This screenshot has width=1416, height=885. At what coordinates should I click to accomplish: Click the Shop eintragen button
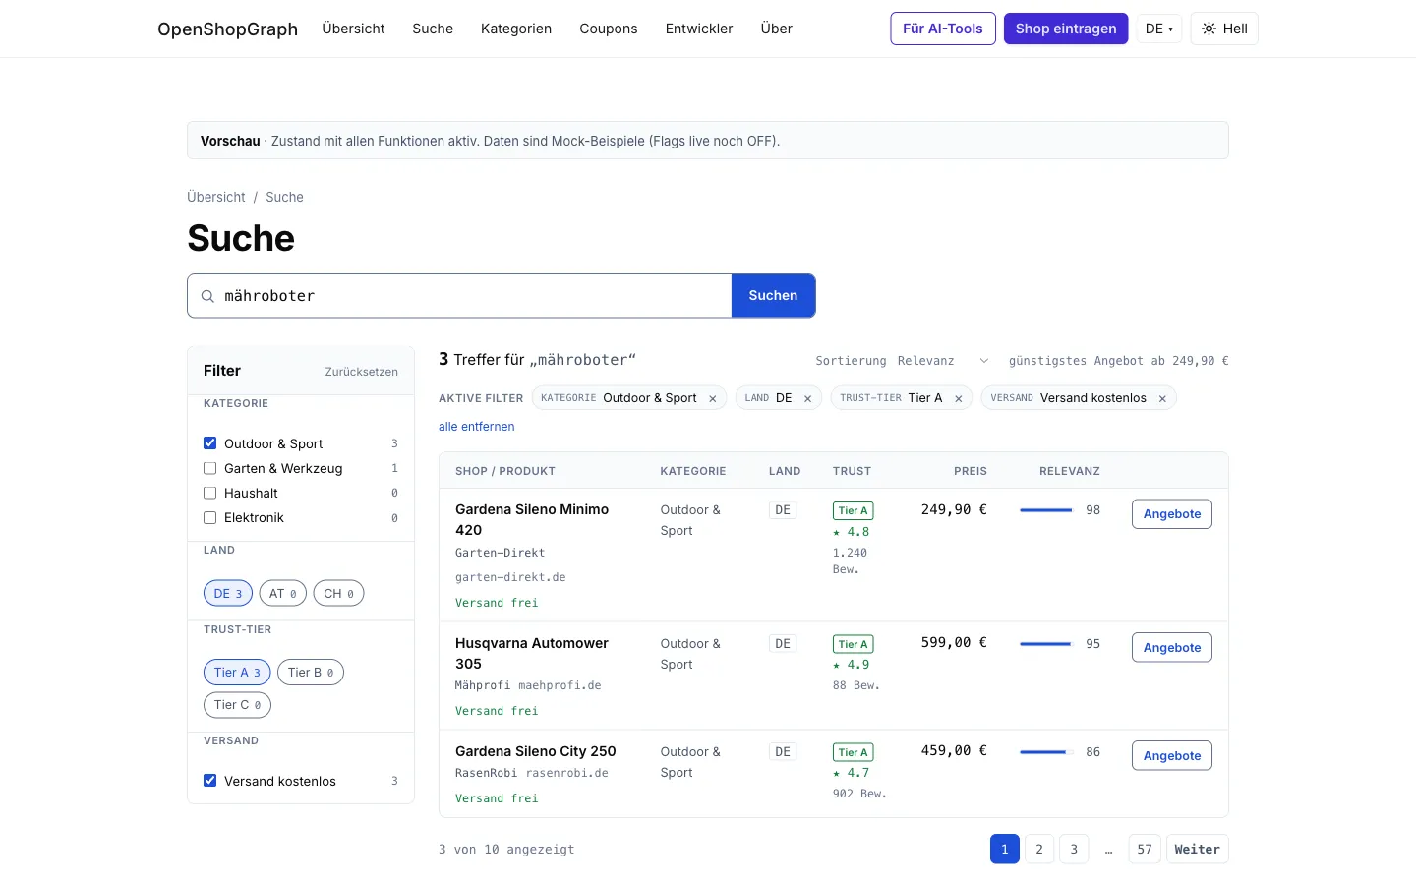(x=1066, y=29)
